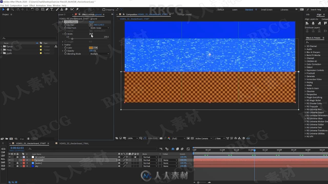This screenshot has width=328, height=184.
Task: Click the Checkerboard orange color swatch
Action: click(x=91, y=48)
